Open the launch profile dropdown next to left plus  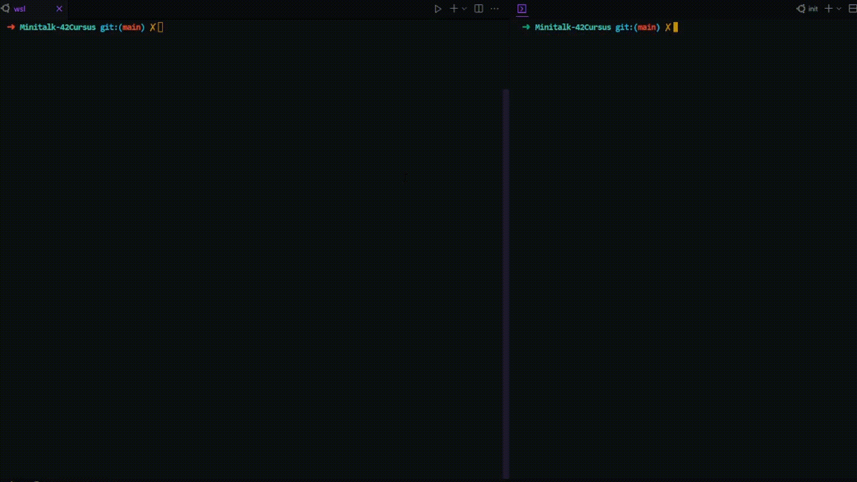[x=464, y=9]
